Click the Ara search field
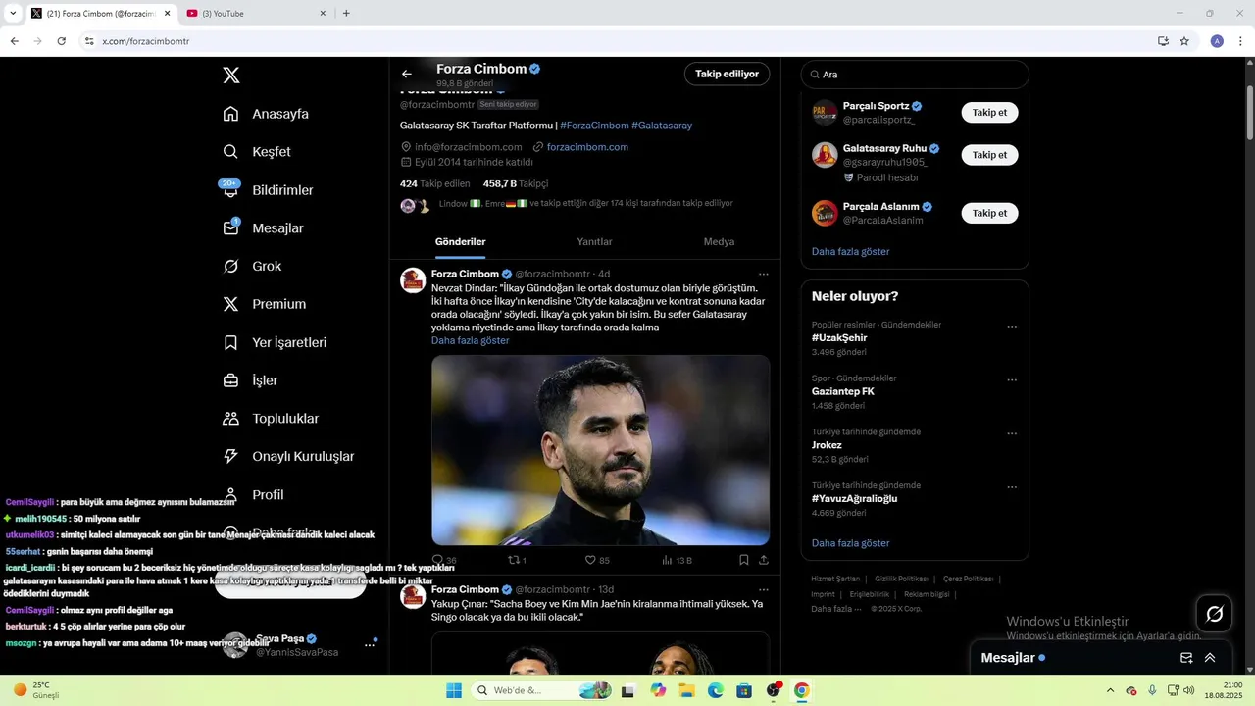This screenshot has width=1255, height=706. coord(915,75)
